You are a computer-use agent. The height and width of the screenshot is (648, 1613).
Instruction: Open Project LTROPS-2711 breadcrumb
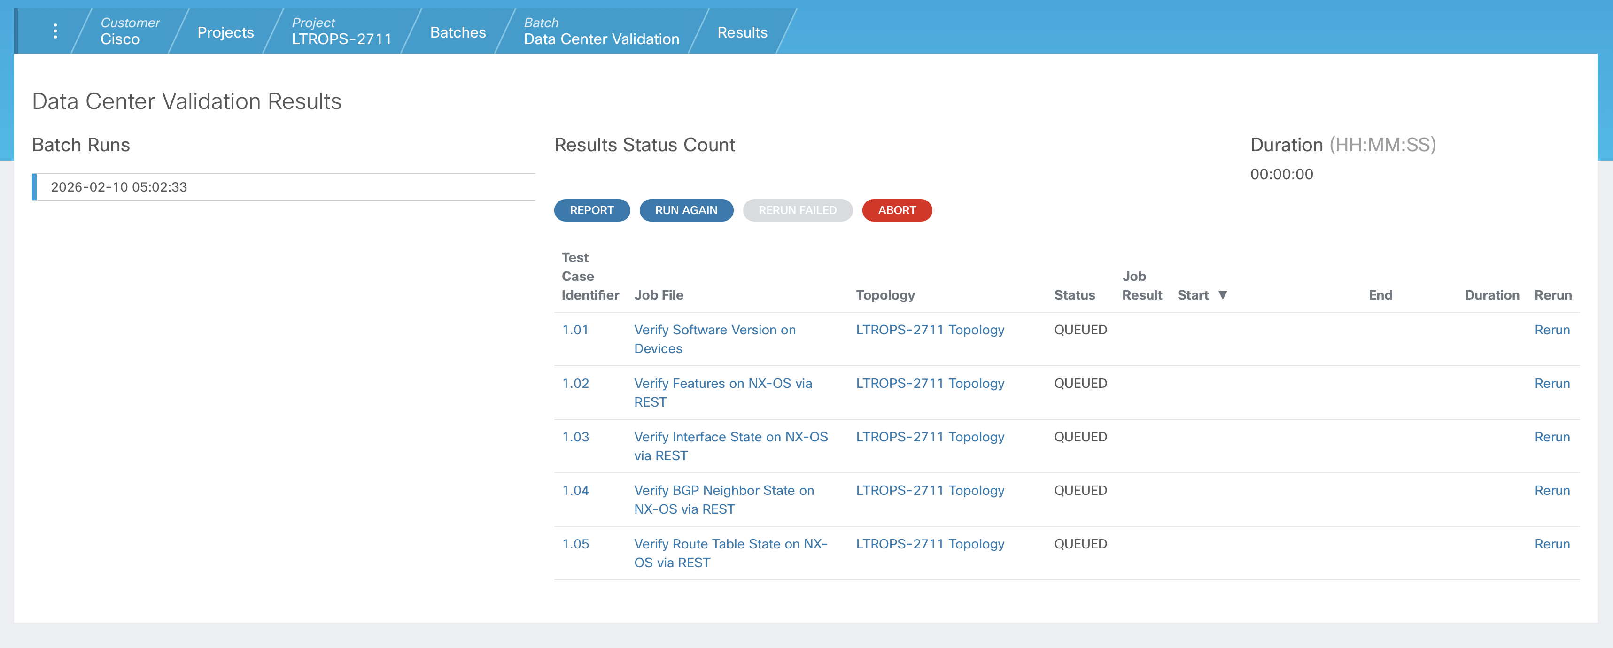click(341, 31)
